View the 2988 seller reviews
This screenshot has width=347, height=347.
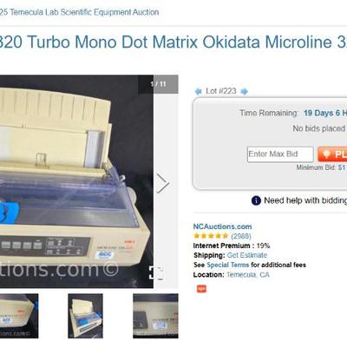click(x=241, y=236)
